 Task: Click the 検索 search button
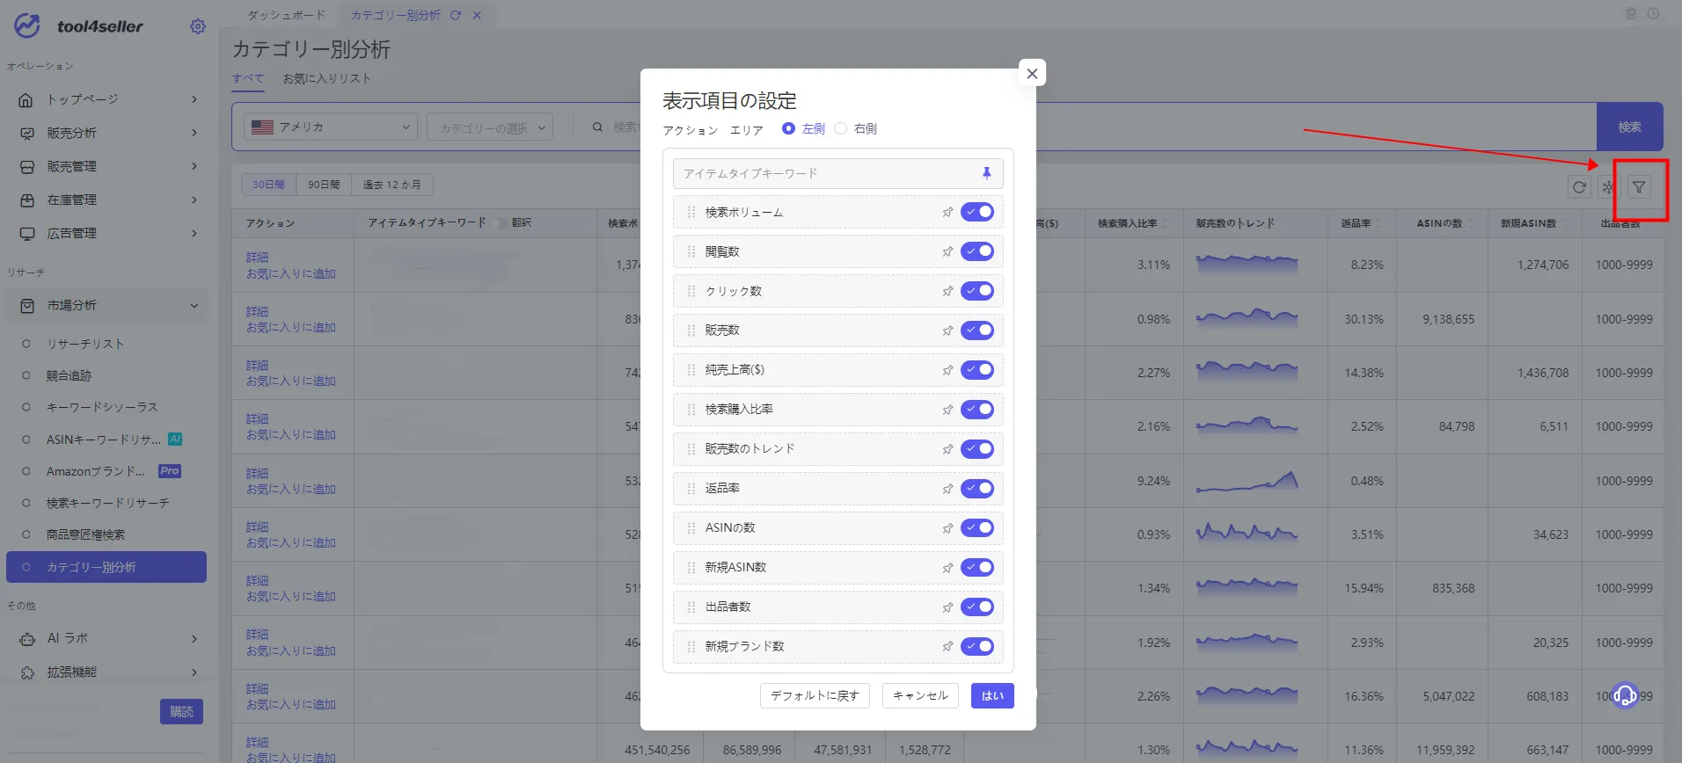1629,127
